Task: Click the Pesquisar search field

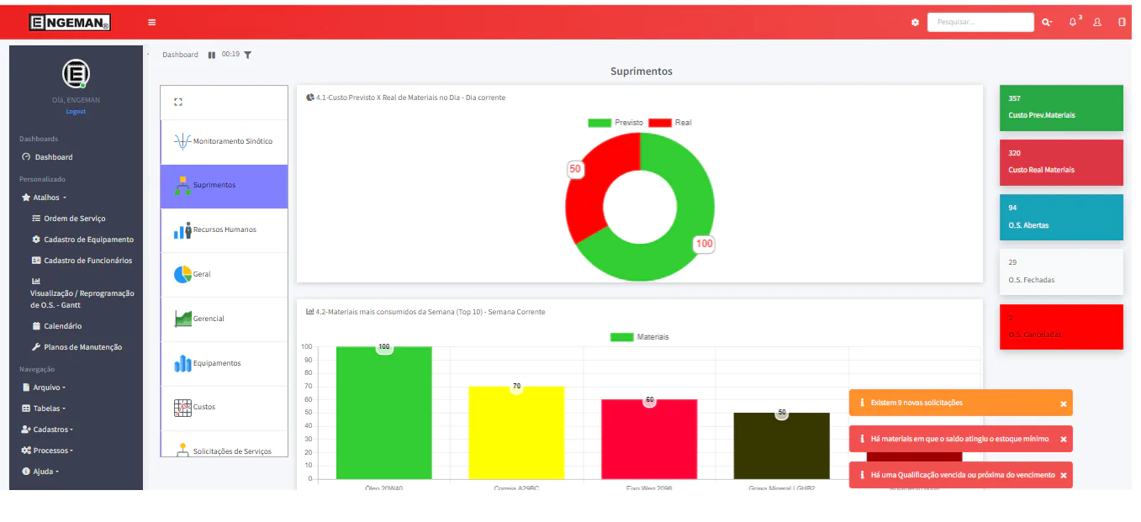Action: 980,23
